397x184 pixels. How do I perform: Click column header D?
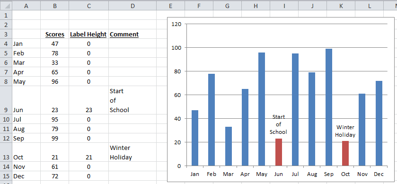tap(132, 6)
